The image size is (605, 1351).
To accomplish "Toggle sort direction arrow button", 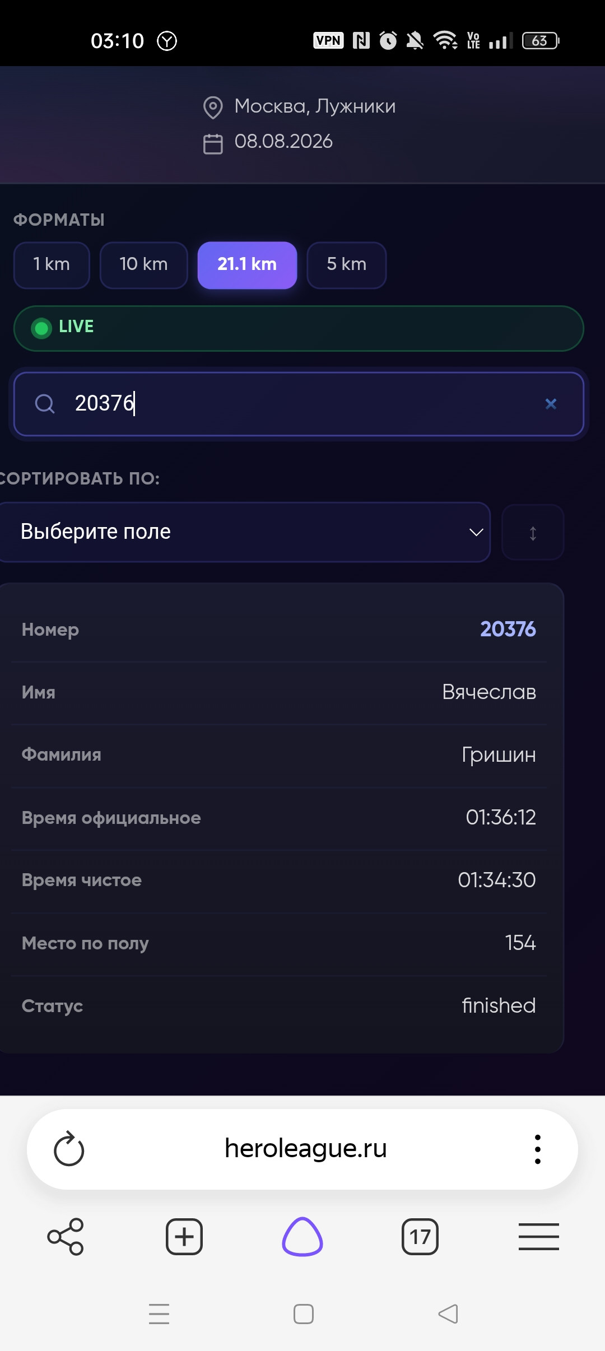I will coord(533,532).
